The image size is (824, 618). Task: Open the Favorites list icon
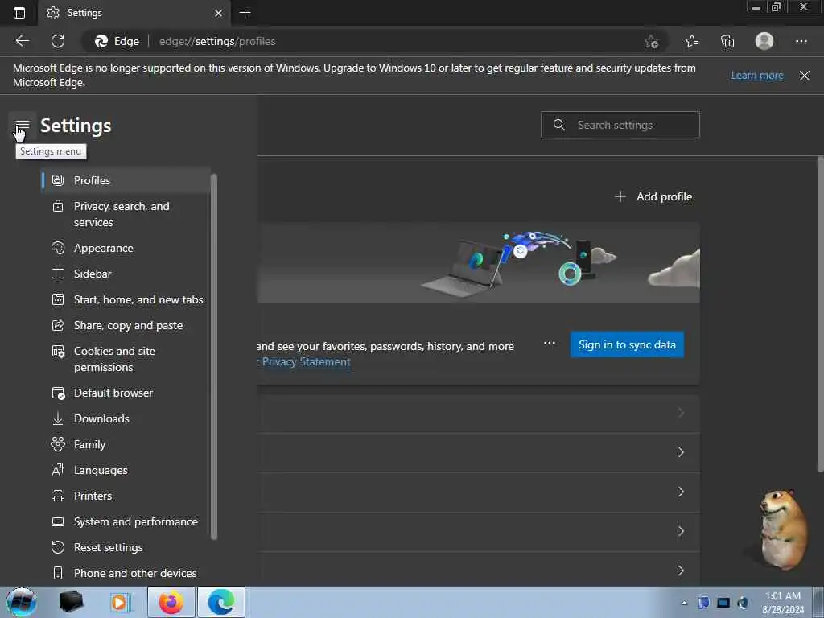tap(692, 41)
